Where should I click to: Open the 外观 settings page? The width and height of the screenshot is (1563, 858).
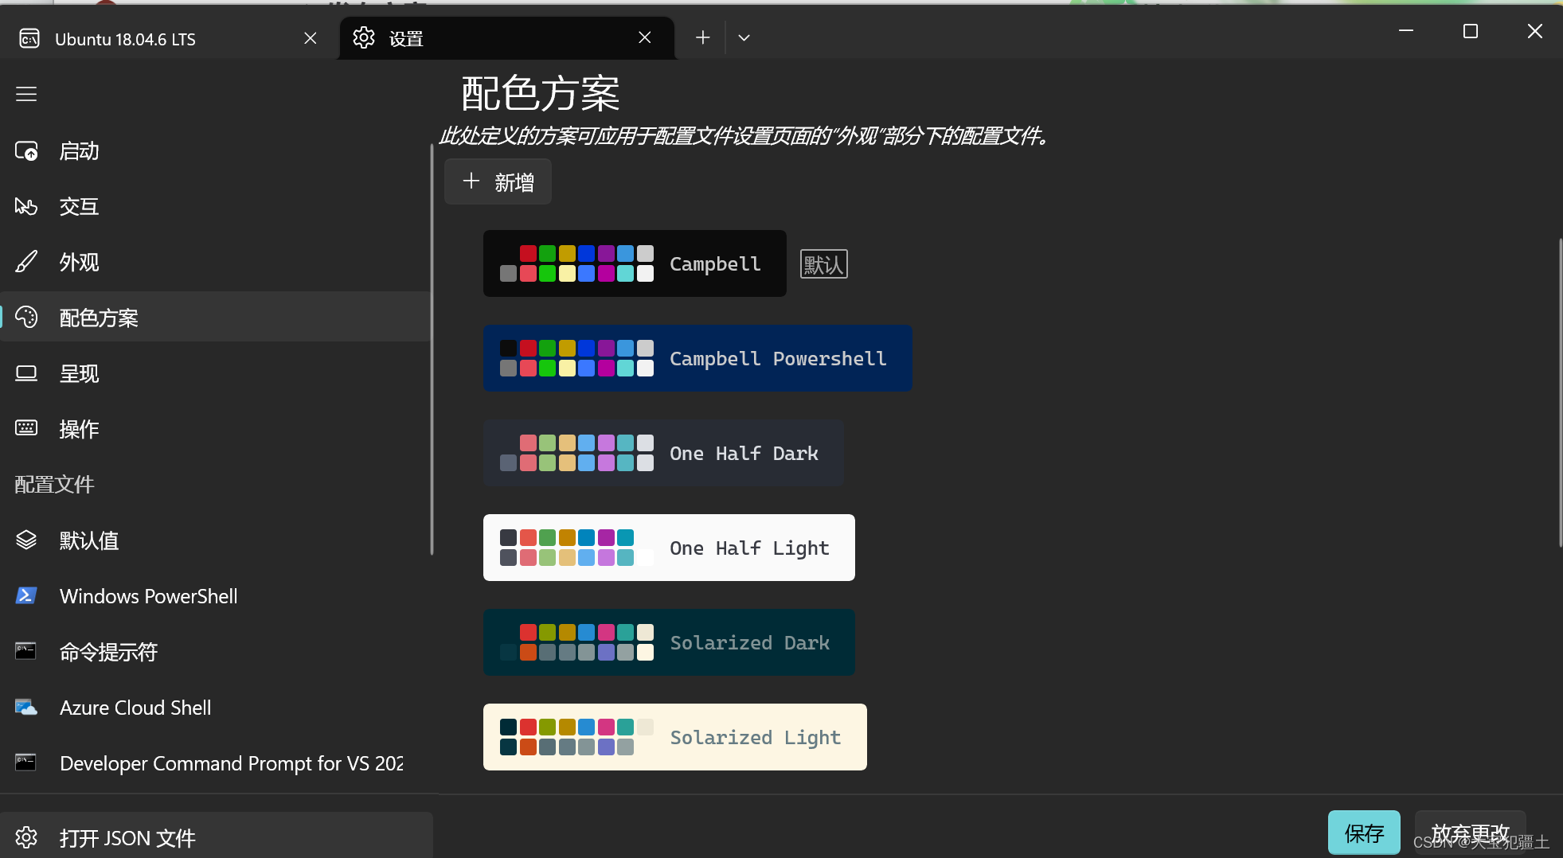[x=216, y=262]
